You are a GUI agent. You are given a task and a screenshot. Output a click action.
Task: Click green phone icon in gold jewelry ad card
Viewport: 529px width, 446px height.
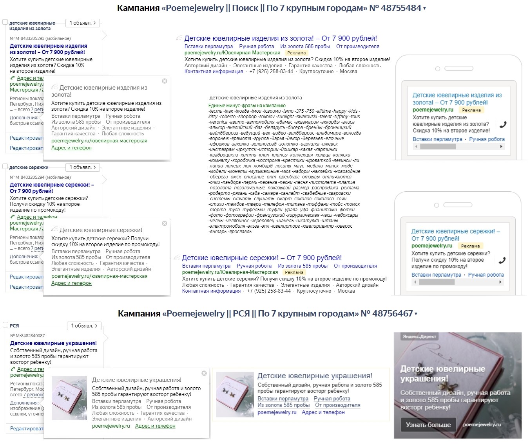click(13, 78)
